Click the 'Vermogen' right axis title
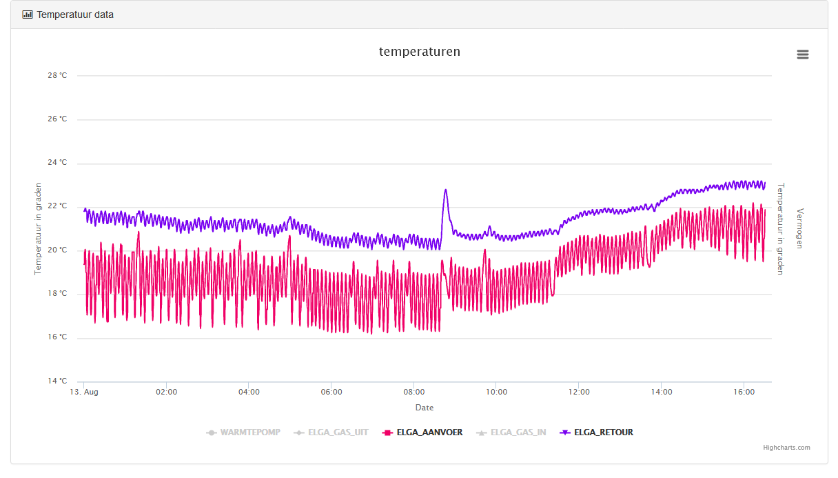 pyautogui.click(x=799, y=228)
